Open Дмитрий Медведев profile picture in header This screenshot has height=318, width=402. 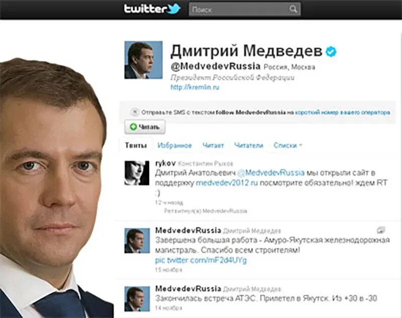click(x=143, y=60)
